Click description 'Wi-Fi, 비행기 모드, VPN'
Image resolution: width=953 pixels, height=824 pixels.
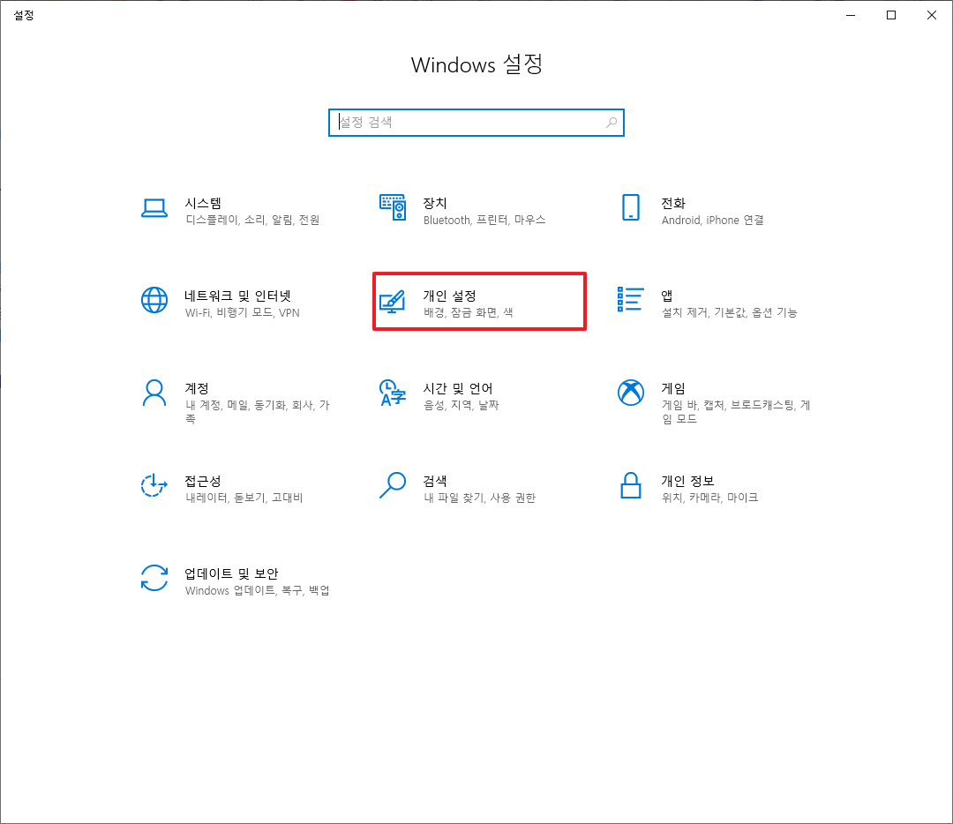243,313
